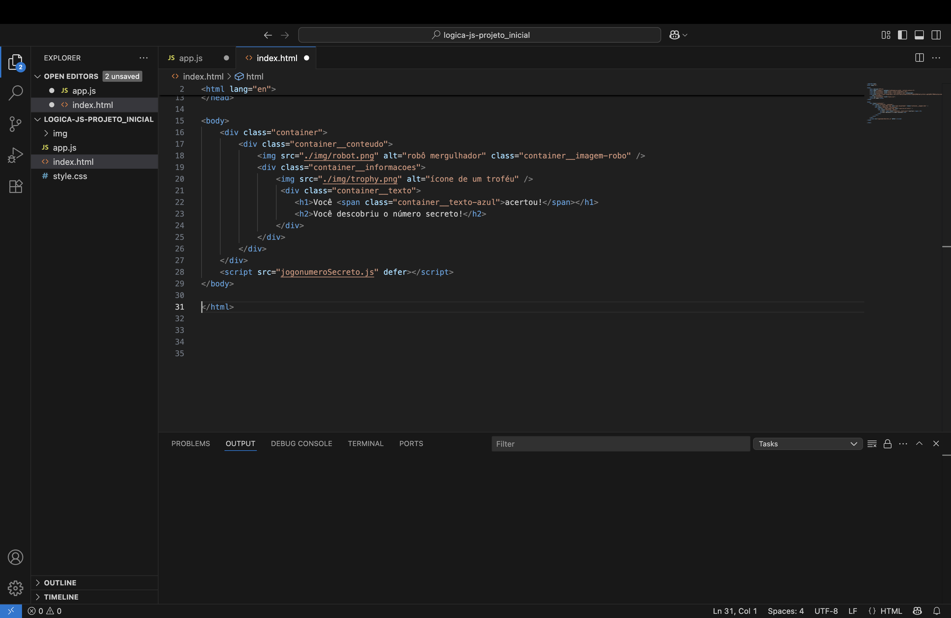The height and width of the screenshot is (618, 951).
Task: Open app.js in Open Editors list
Action: [94, 91]
